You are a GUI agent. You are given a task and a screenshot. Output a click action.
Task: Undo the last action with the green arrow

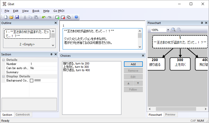[44, 17]
